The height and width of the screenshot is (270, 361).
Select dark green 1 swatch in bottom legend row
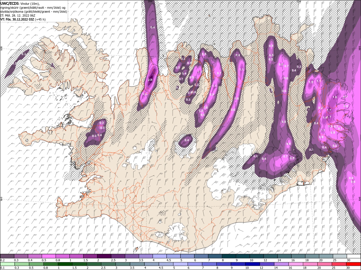coord(65,264)
